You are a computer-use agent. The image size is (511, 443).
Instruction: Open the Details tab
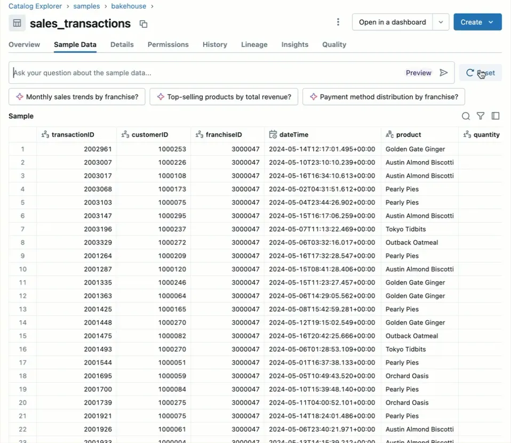[x=122, y=44]
